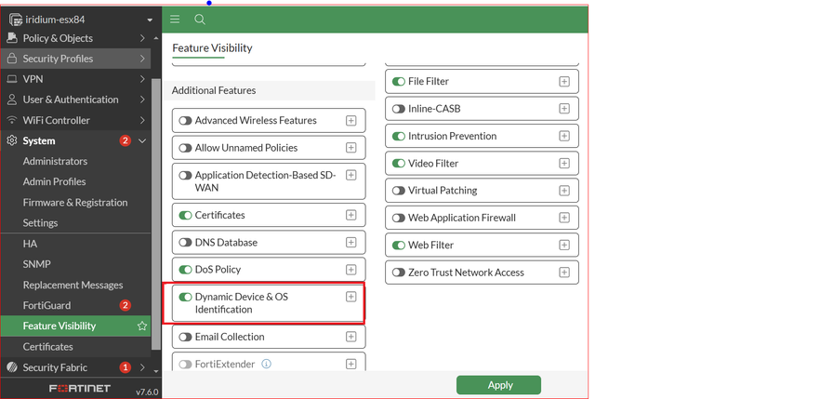Click the plus icon beside Web Filter

click(x=563, y=246)
